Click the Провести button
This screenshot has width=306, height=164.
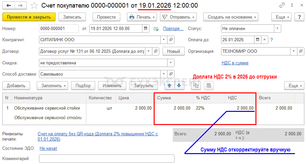click(106, 17)
